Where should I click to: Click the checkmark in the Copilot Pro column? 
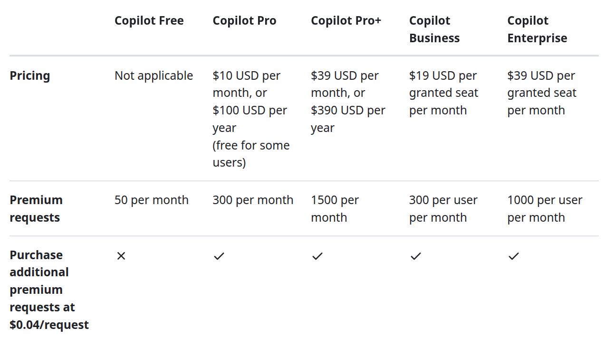pos(219,256)
